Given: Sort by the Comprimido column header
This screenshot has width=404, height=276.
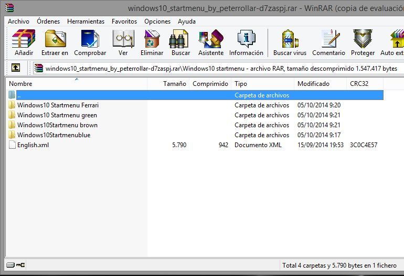Looking at the screenshot, I should point(210,84).
